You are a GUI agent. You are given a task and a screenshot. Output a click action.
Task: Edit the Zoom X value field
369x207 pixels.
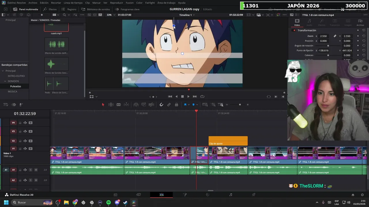tap(323, 36)
